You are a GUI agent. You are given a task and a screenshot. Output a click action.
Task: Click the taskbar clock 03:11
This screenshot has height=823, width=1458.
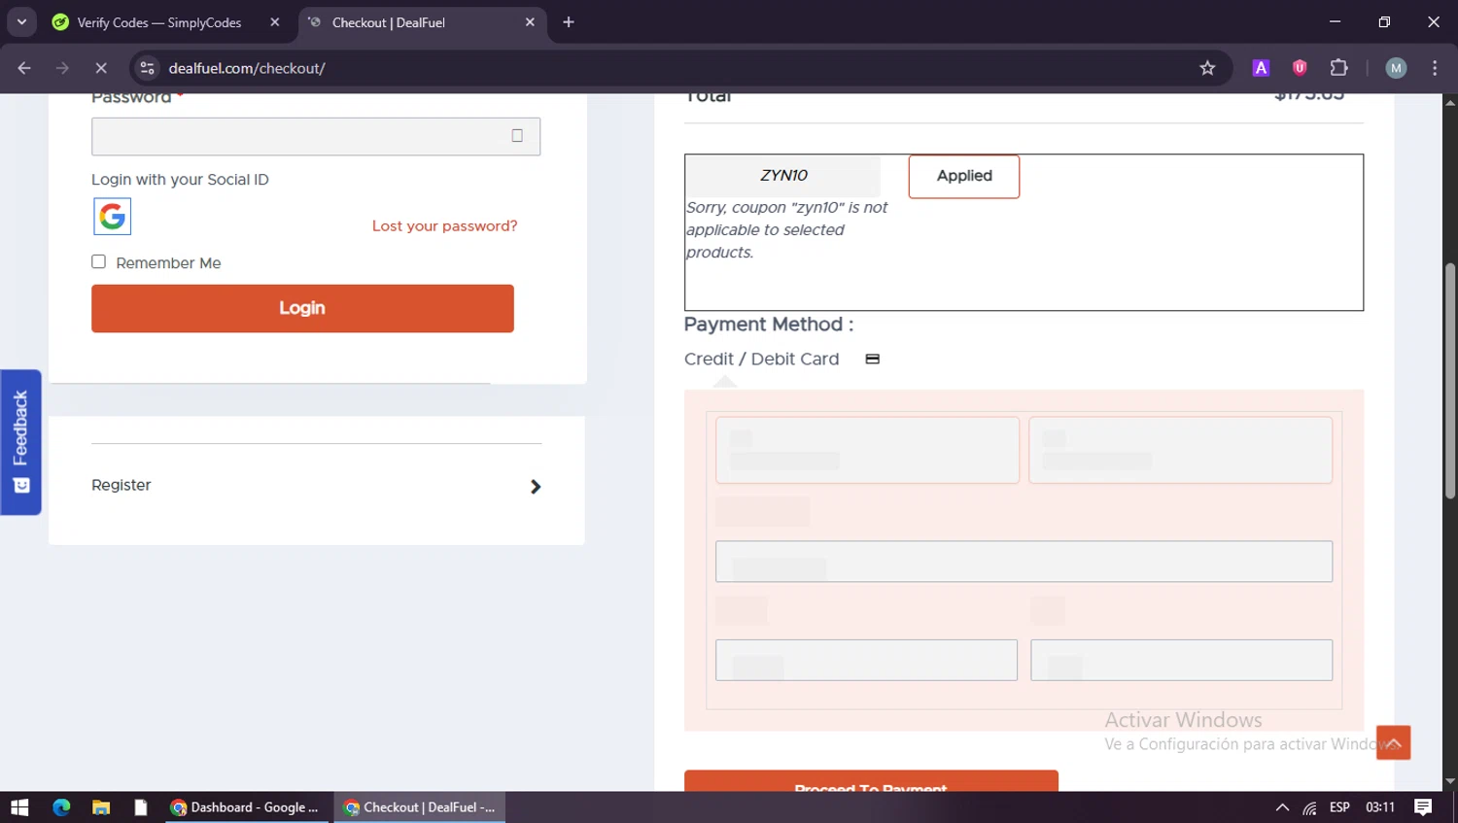point(1380,807)
